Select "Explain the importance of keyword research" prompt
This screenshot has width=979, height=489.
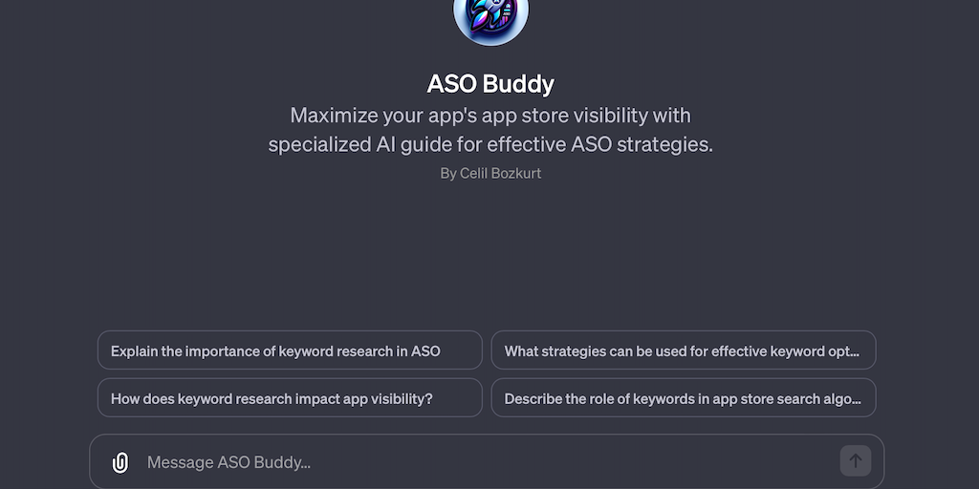(290, 351)
